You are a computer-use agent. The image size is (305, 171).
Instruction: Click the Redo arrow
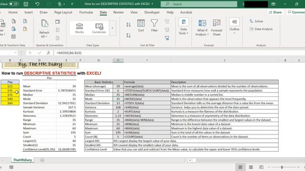pos(49,4)
